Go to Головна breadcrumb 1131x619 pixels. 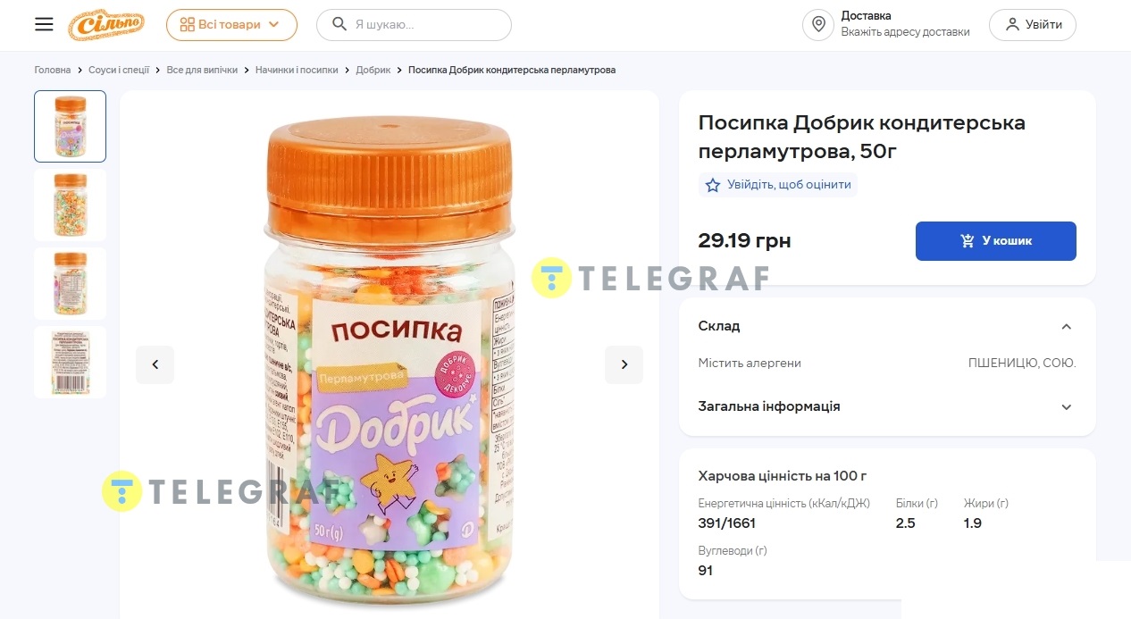[53, 70]
